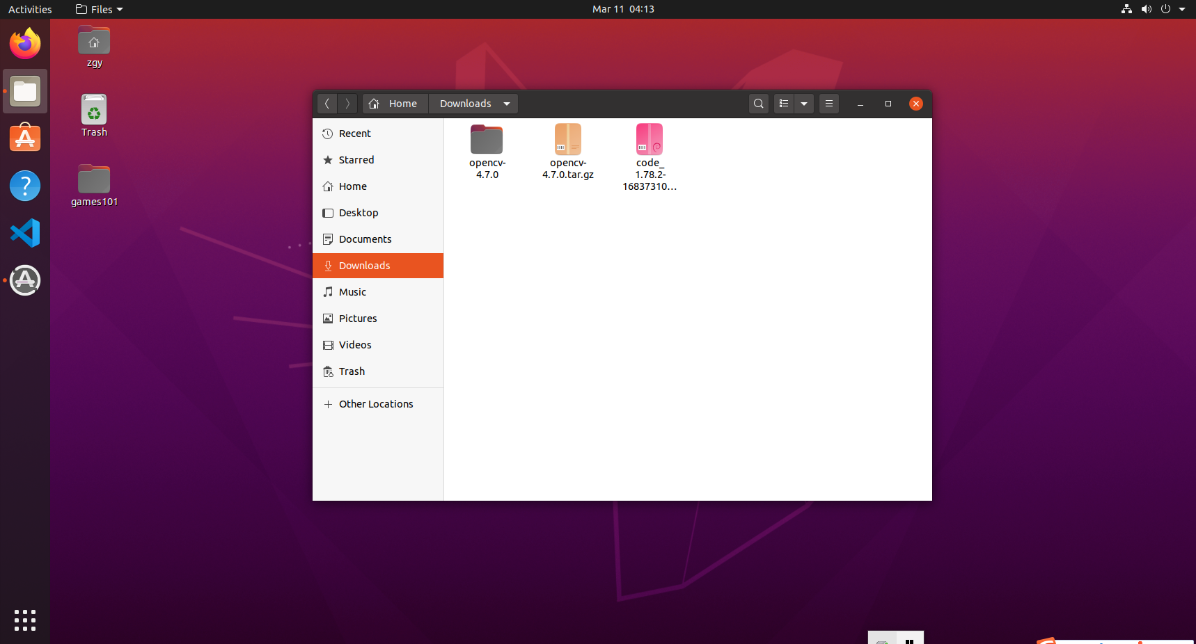Screen dimensions: 1196x644
Task: Select Music in the sidebar
Action: [378, 292]
